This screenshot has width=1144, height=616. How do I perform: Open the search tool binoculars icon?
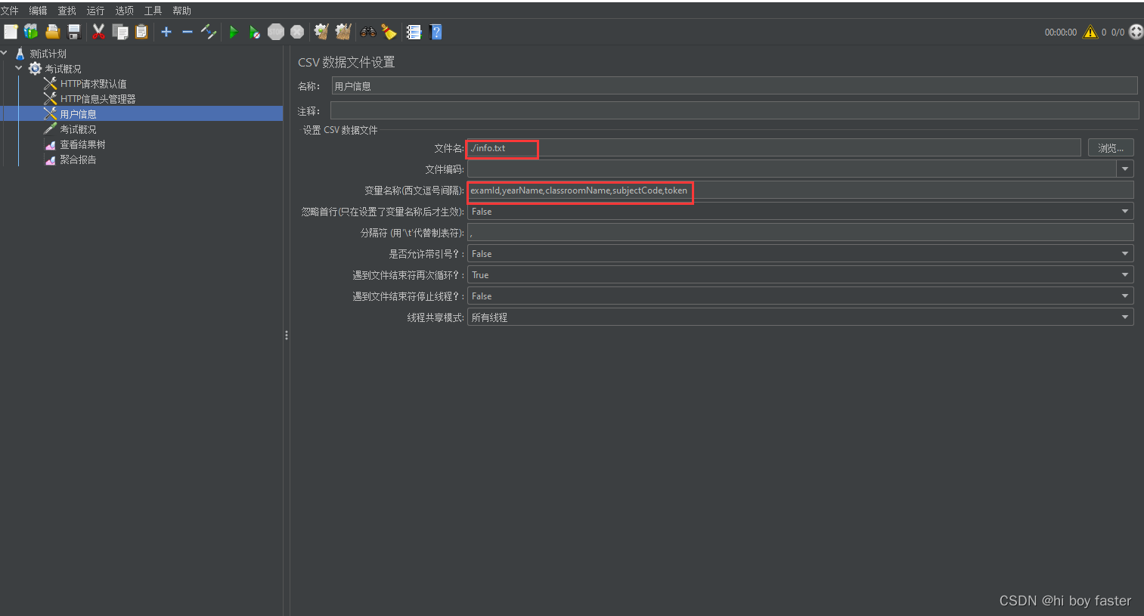368,32
